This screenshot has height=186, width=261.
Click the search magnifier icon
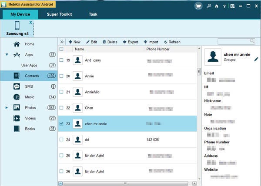pyautogui.click(x=252, y=41)
